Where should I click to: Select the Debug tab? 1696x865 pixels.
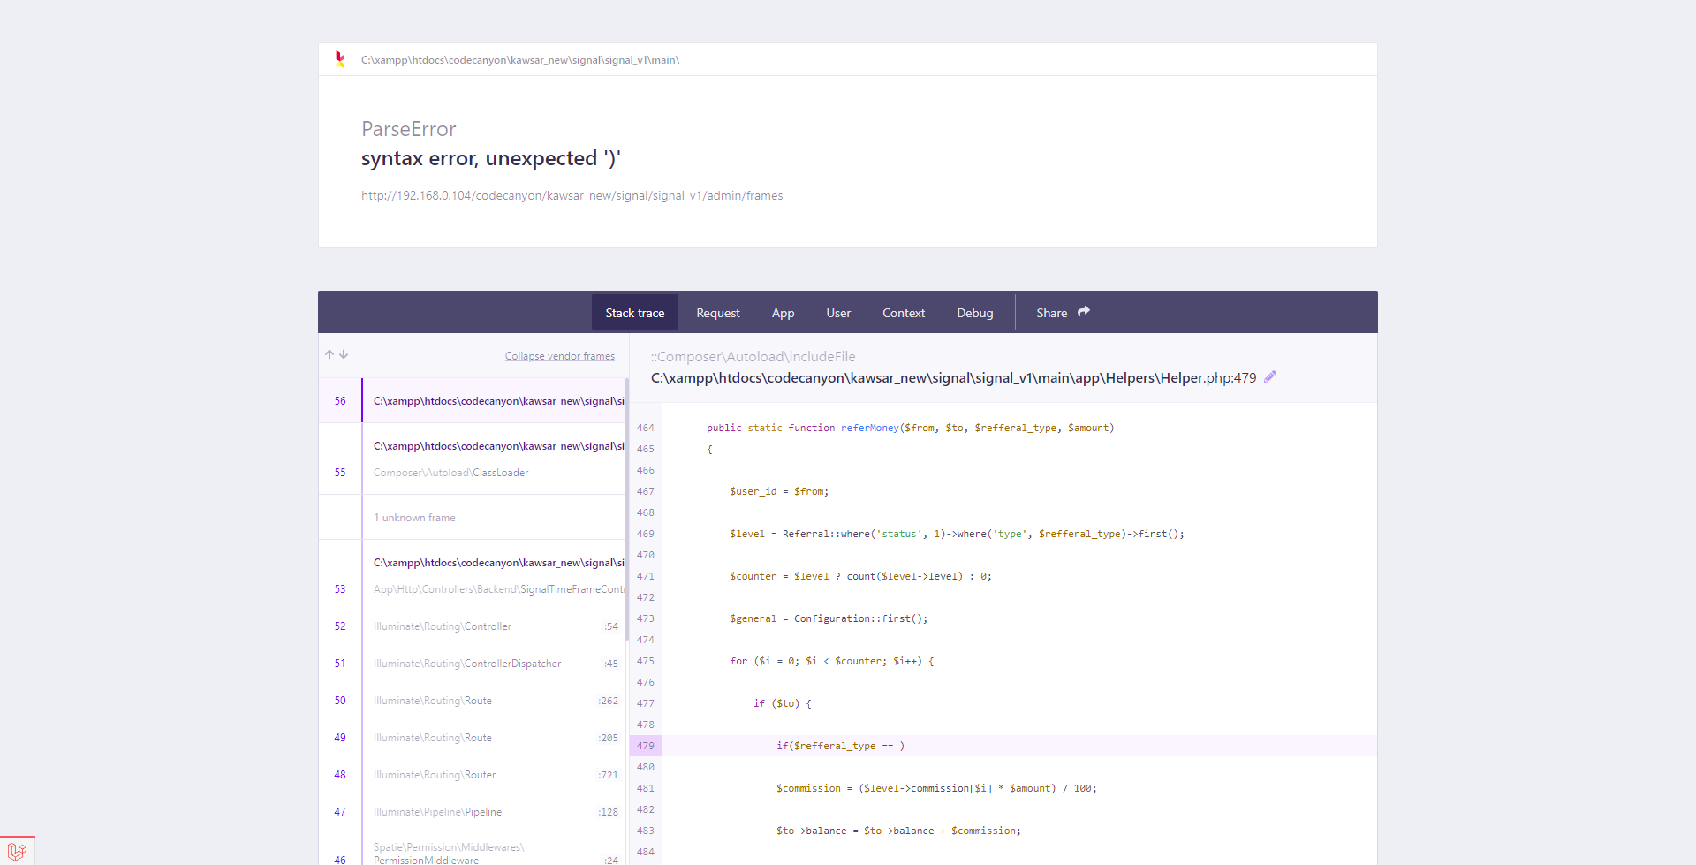[x=974, y=313]
